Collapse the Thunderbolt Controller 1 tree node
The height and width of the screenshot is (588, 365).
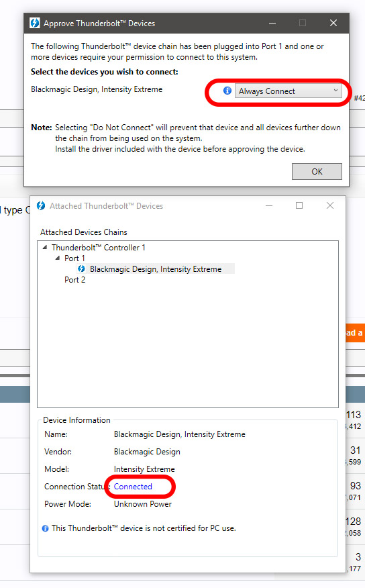45,247
